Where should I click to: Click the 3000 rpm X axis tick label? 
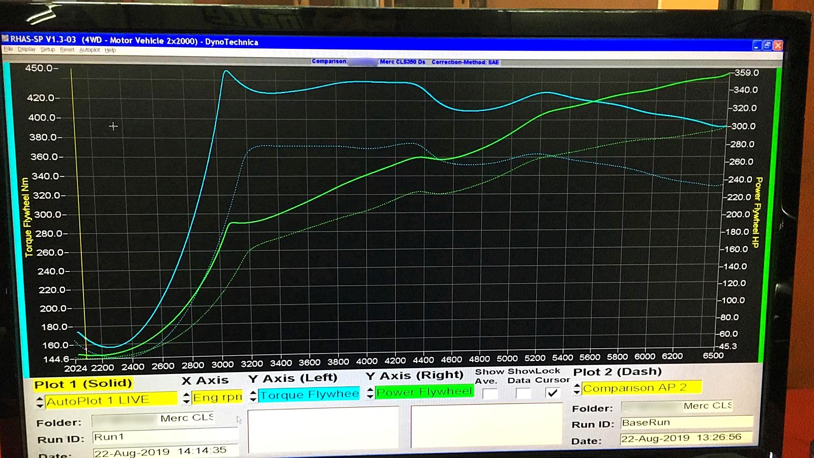tap(222, 364)
